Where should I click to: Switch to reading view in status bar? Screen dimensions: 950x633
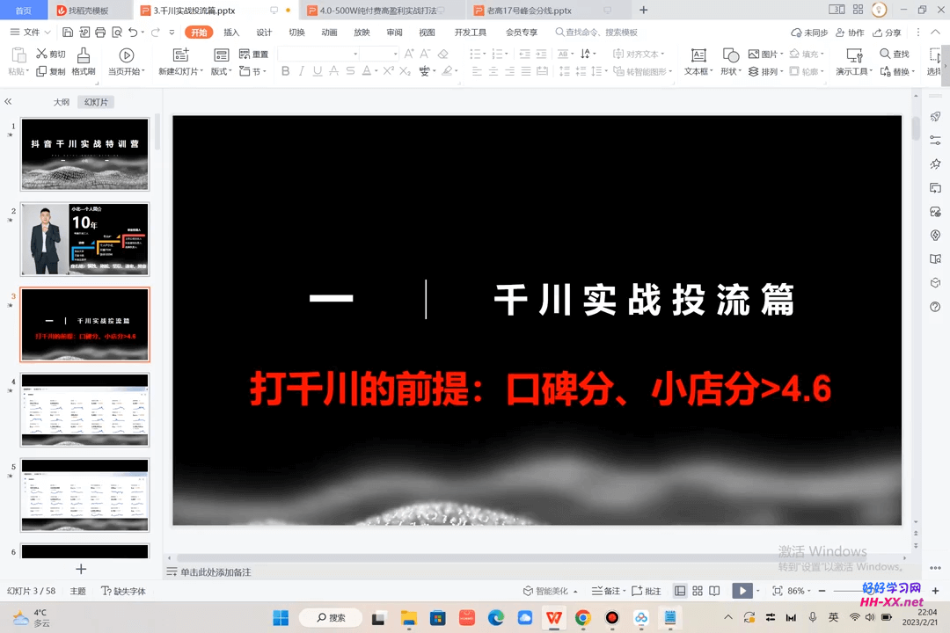coord(715,591)
